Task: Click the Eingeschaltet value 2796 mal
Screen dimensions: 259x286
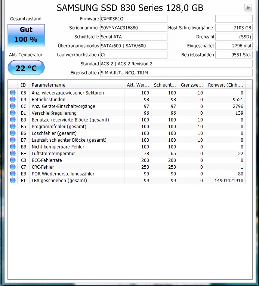Action: tap(234, 46)
